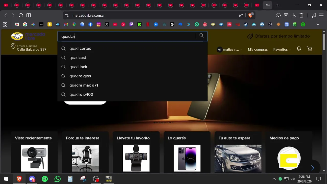Open Excel bookmark icon

tap(295, 25)
